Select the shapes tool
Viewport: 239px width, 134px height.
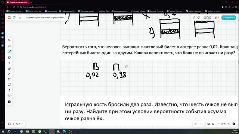(x=9, y=68)
